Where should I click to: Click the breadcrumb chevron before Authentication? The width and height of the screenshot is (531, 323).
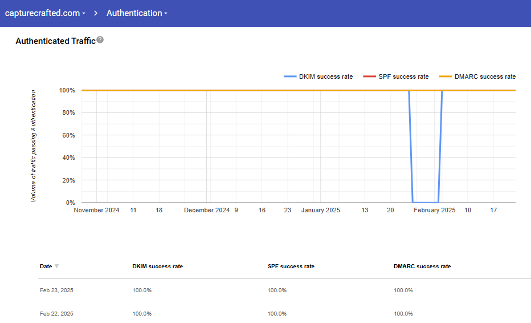(96, 13)
